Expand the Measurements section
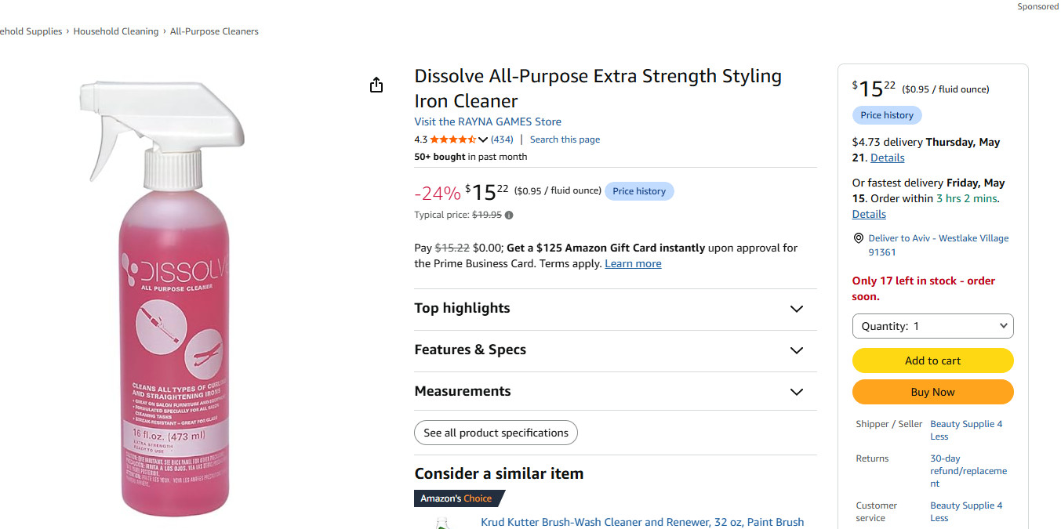Viewport: 1061px width, 529px height. point(616,392)
